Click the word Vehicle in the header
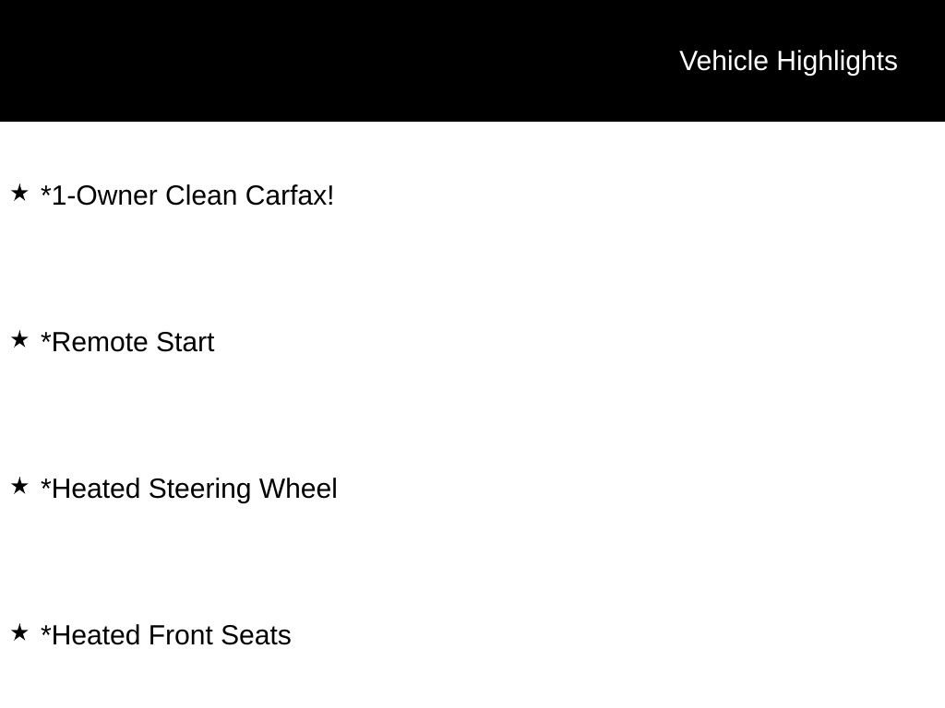Viewport: 945px width, 708px height. (724, 61)
